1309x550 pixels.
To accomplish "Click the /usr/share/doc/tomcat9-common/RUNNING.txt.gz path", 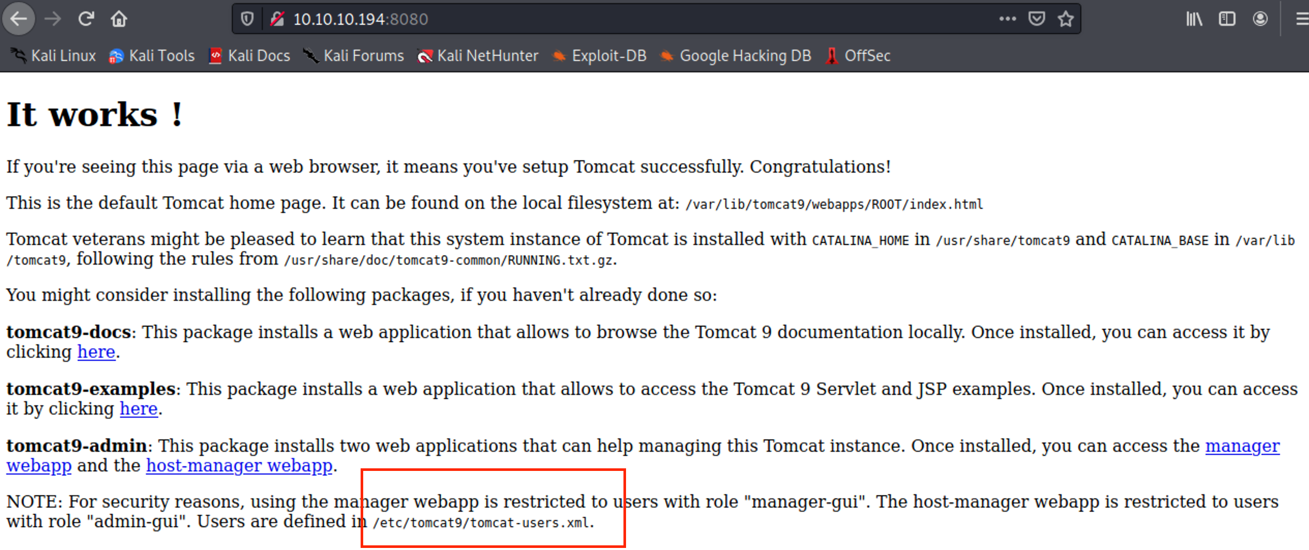I will pos(449,260).
